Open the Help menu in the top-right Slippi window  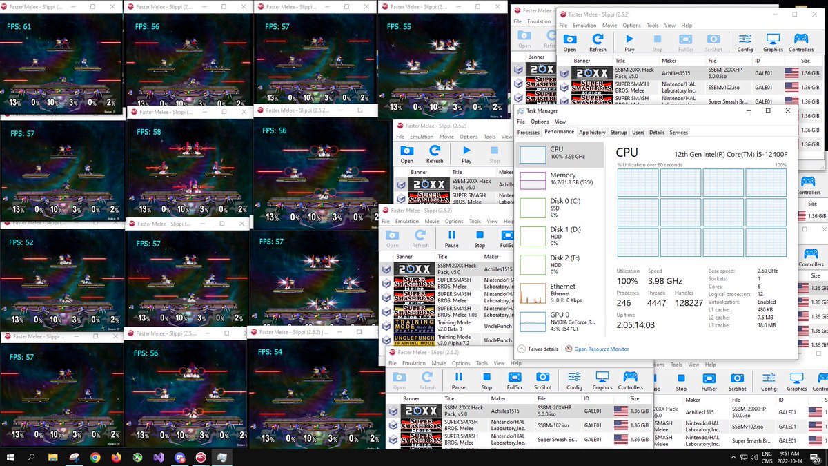coord(686,26)
